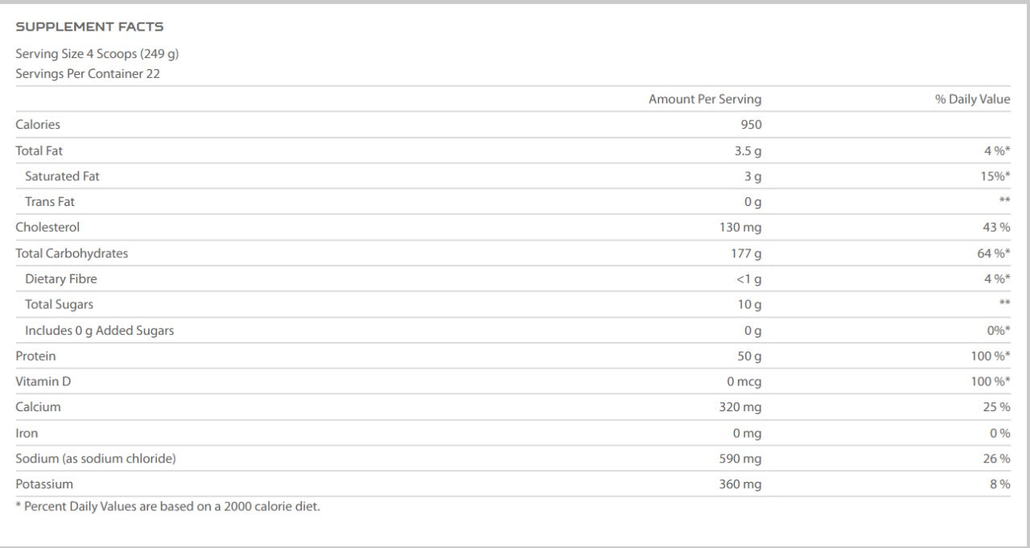This screenshot has height=548, width=1030.
Task: Click the Total Sugars row label
Action: pos(59,304)
